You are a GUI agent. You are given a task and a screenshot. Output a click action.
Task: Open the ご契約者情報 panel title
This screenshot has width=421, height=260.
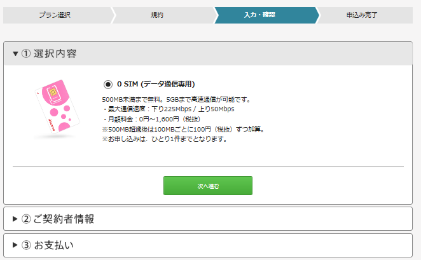point(63,219)
